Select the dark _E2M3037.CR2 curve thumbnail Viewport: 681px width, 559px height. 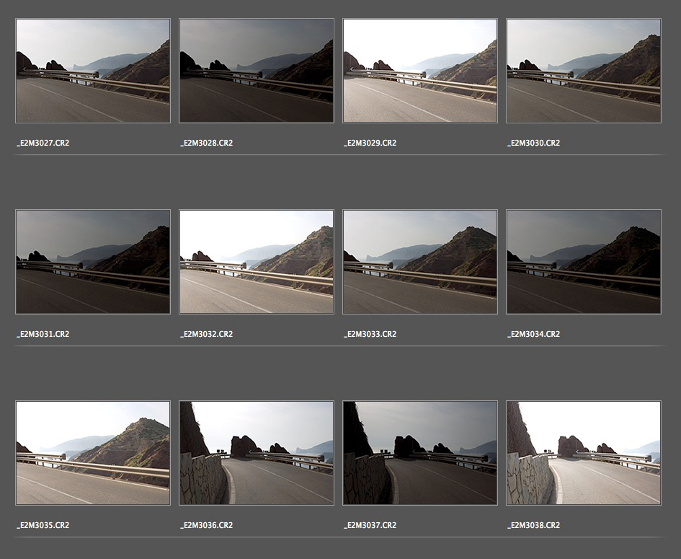point(420,453)
